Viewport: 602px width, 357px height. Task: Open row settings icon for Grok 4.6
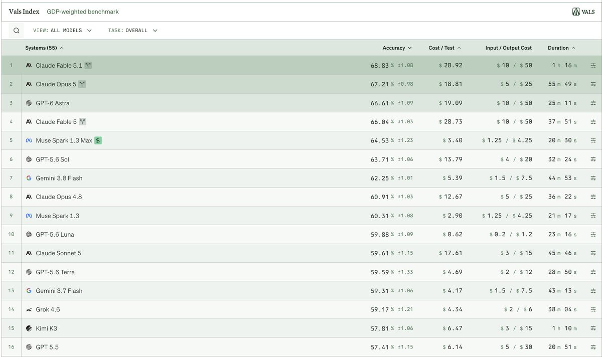tap(593, 310)
